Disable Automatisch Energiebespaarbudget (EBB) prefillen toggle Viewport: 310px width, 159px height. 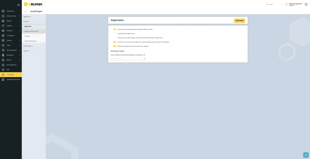(x=115, y=29)
